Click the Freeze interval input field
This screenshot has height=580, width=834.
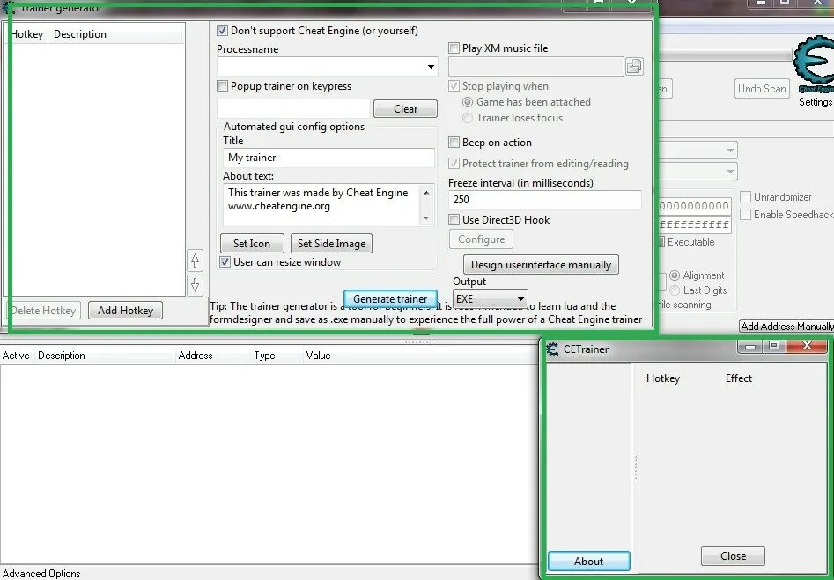click(544, 200)
